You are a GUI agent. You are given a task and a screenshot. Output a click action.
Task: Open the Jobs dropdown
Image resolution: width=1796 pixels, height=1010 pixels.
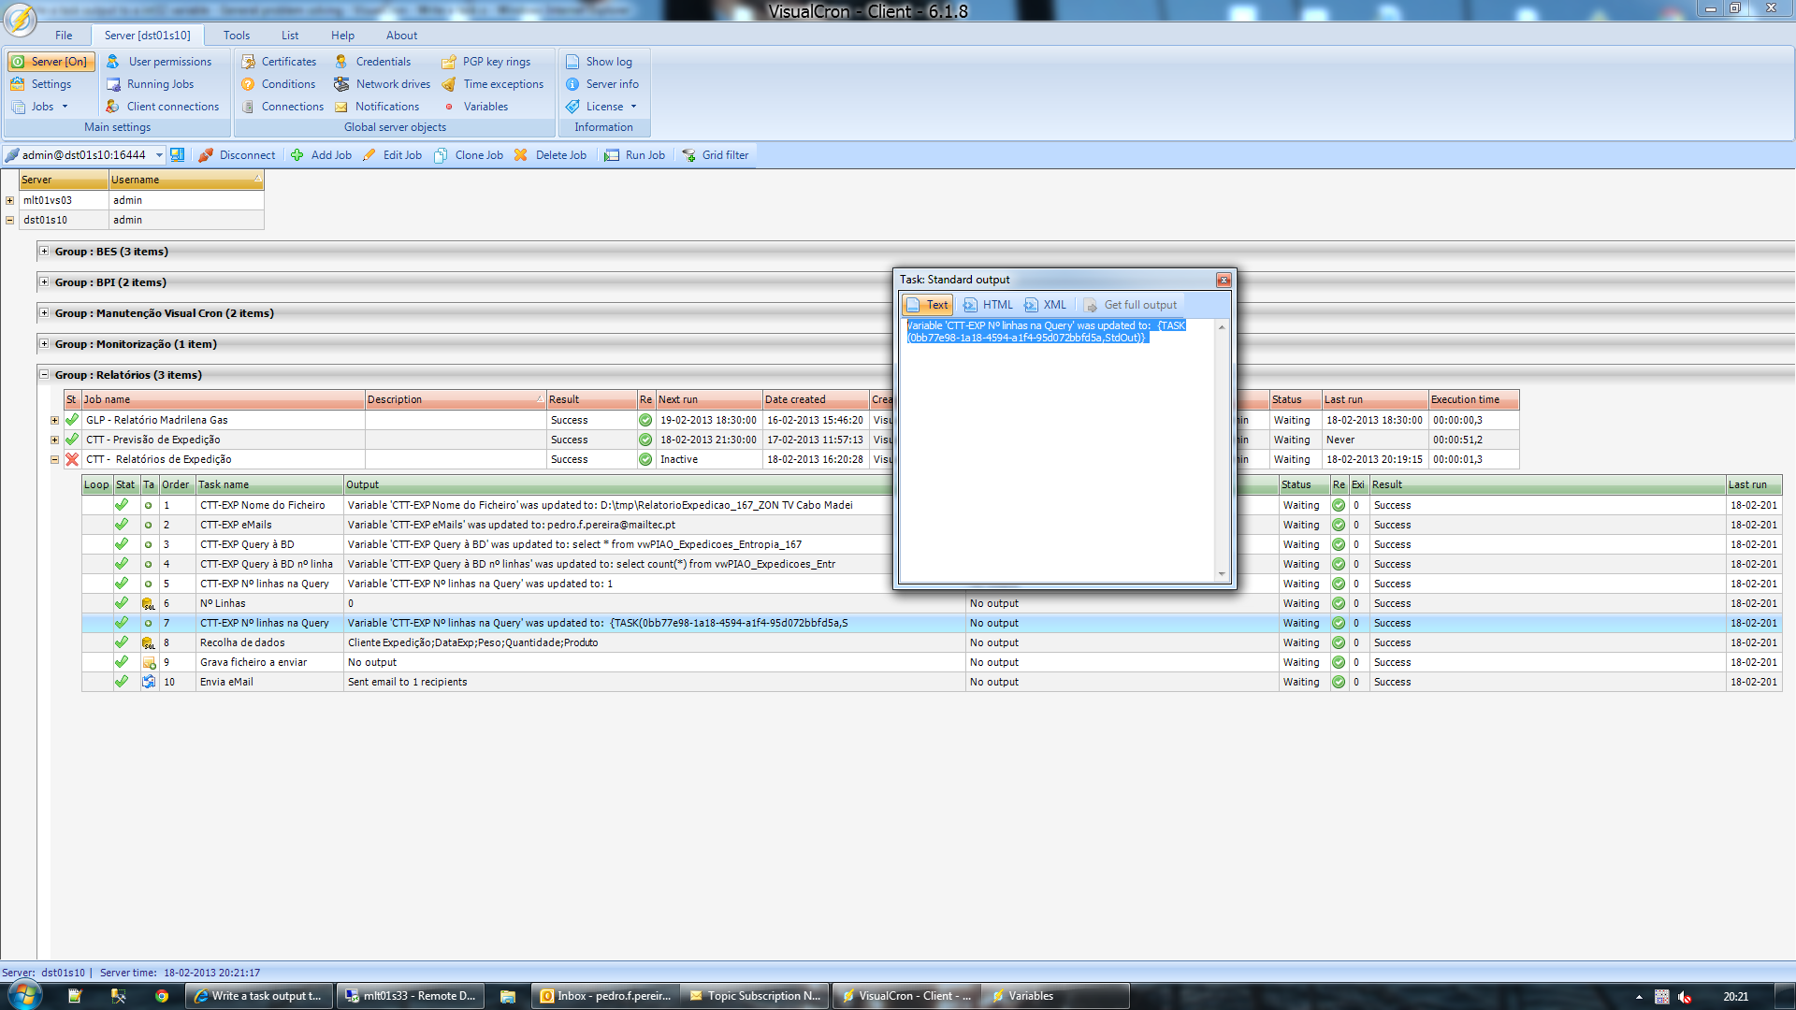pyautogui.click(x=40, y=107)
